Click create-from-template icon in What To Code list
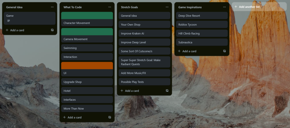This screenshot has height=128, width=290. [110, 117]
